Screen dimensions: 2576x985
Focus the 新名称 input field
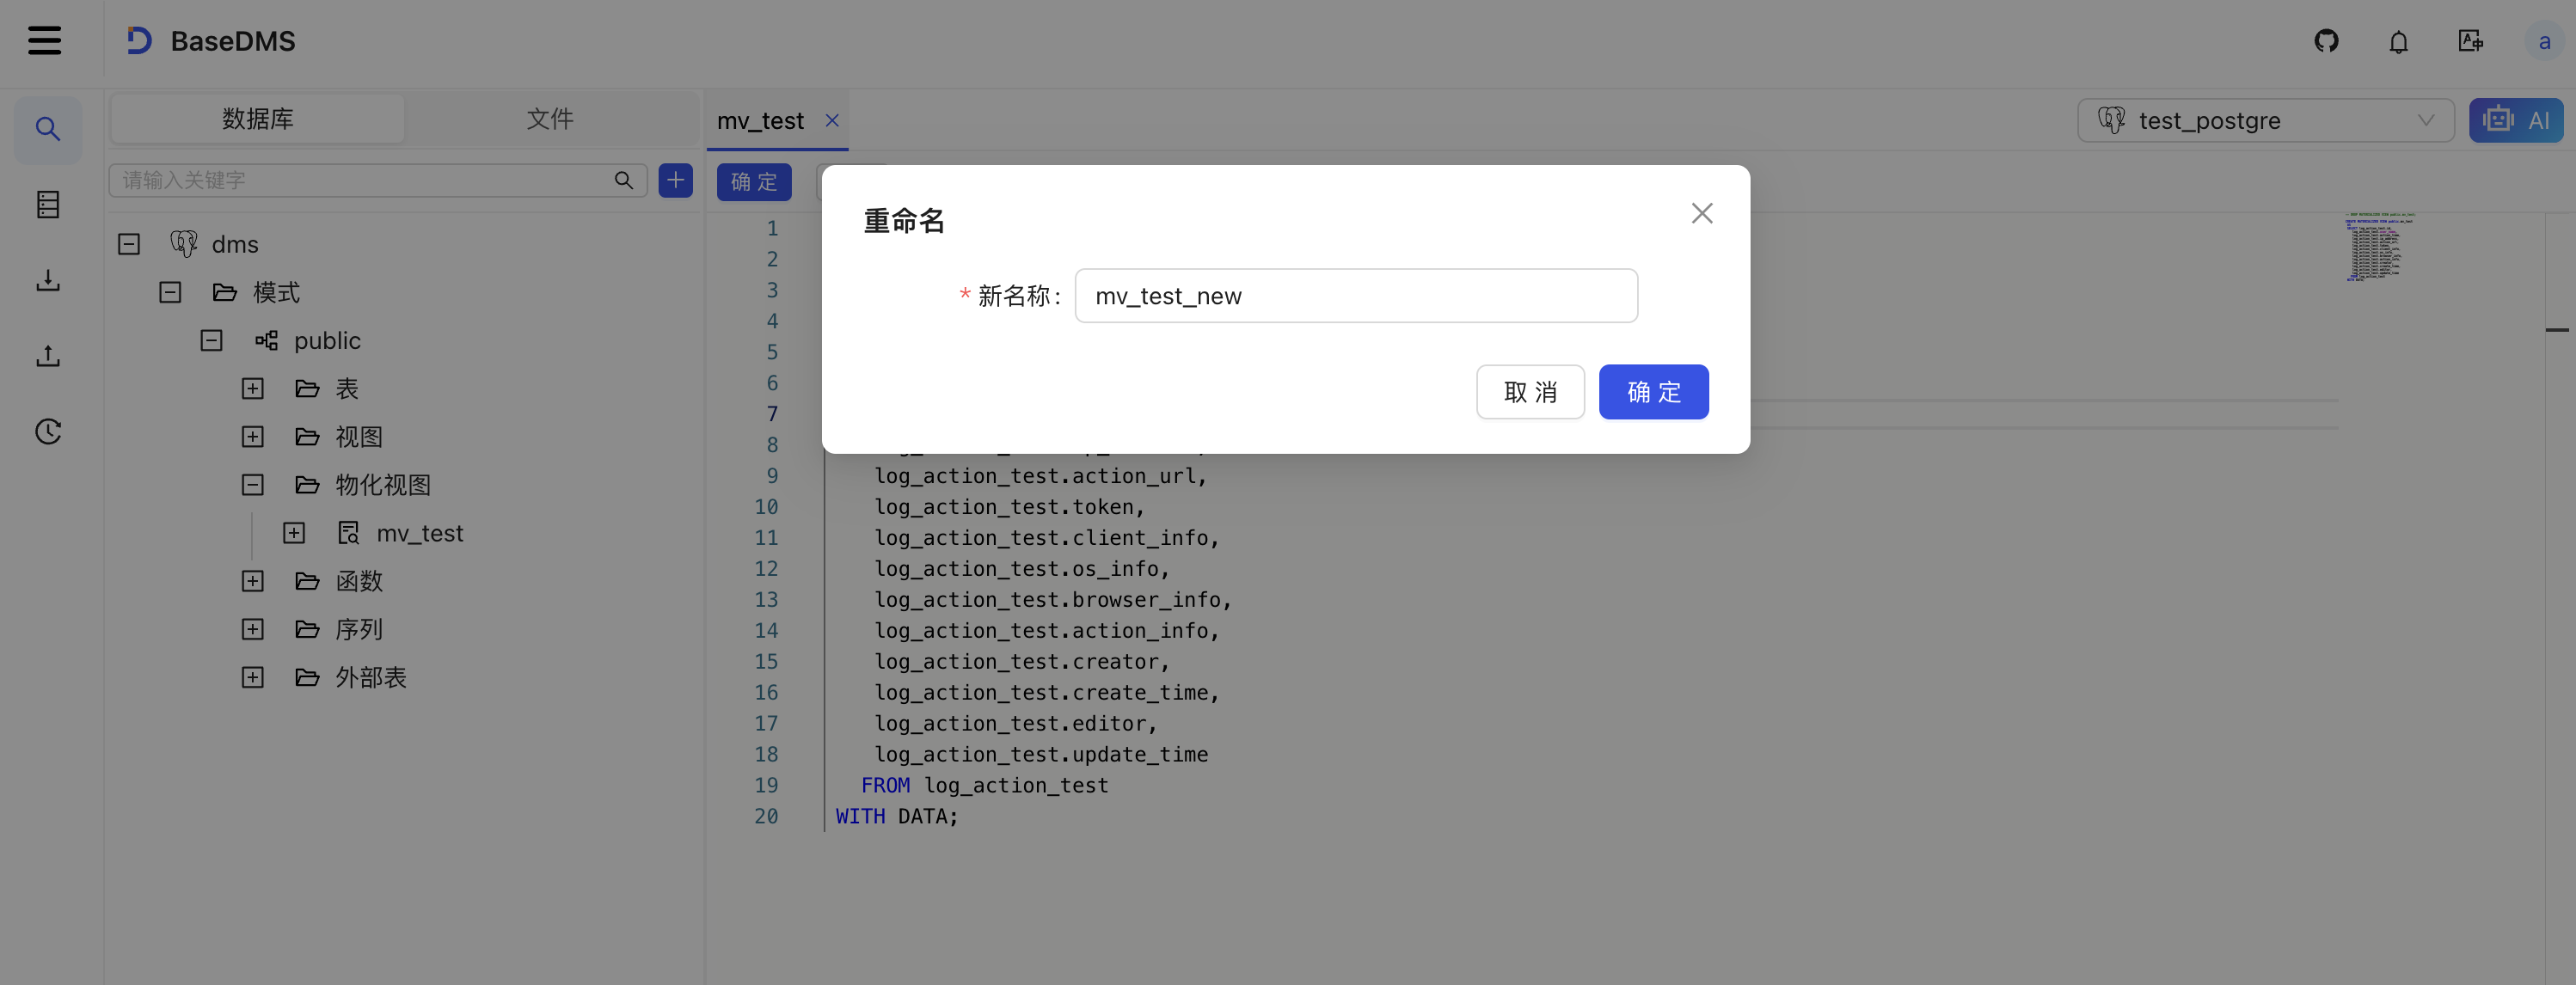pyautogui.click(x=1356, y=296)
